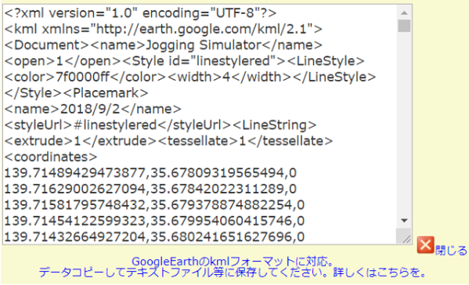Click the name 2018/9/2 line
Viewport: 469px width, 285px height.
coord(92,109)
